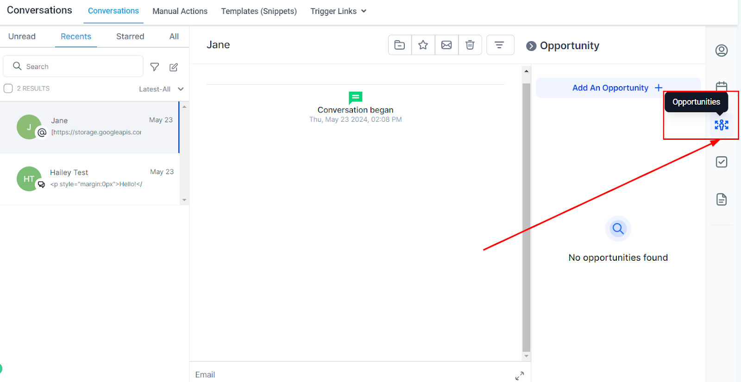
Task: Open the message filter lines button
Action: [x=500, y=45]
